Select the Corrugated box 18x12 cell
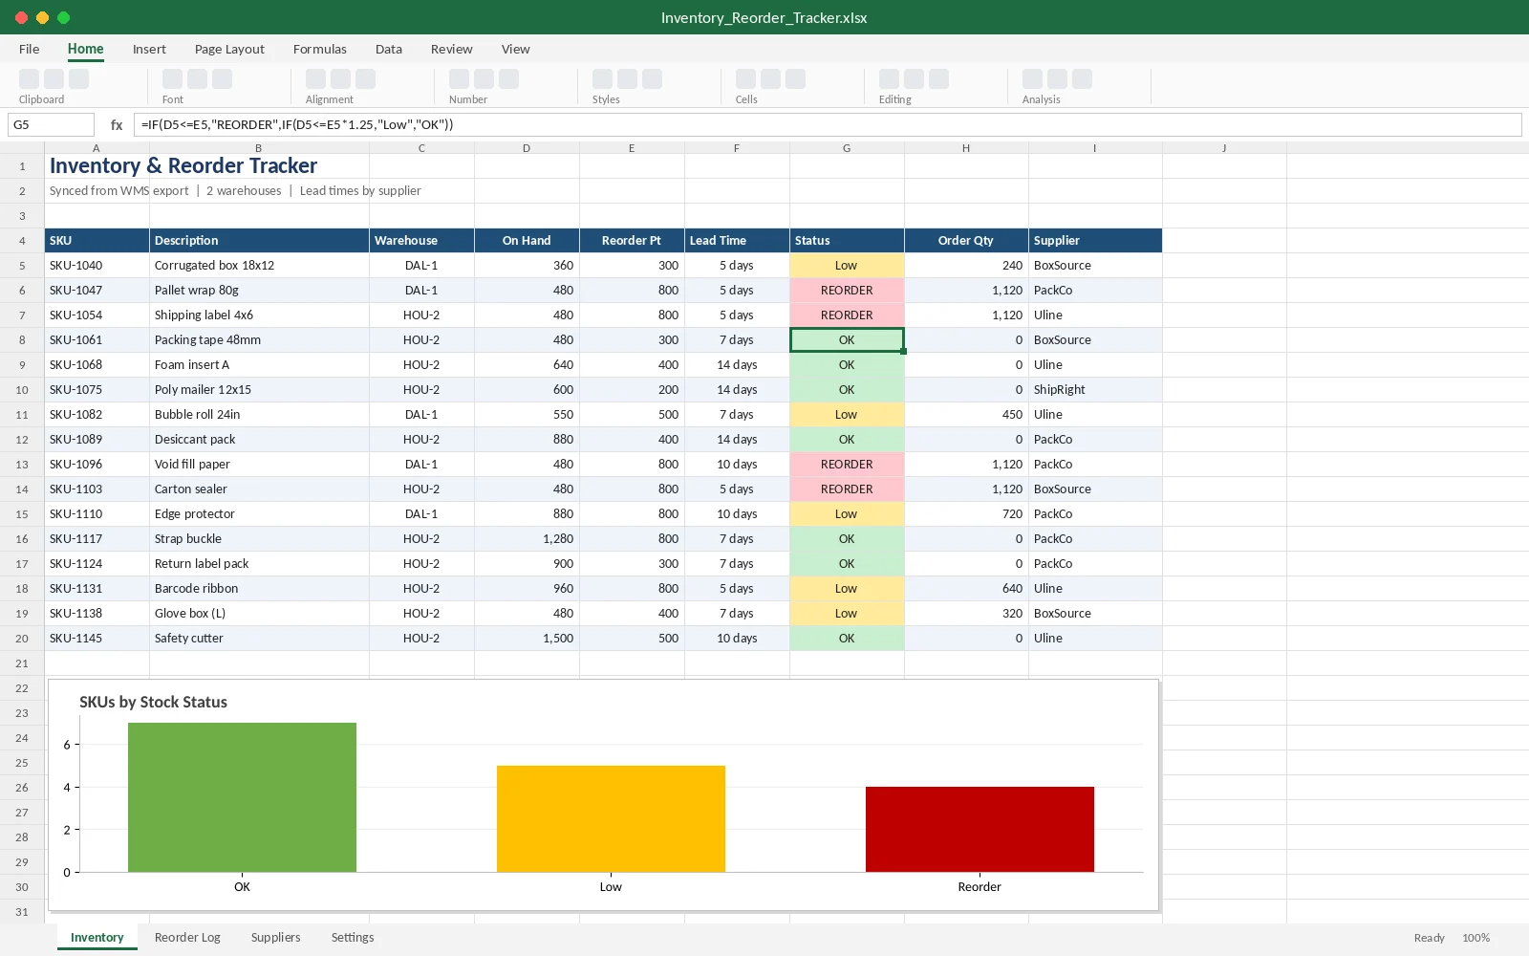Screen dimensions: 1529x956 pos(259,266)
